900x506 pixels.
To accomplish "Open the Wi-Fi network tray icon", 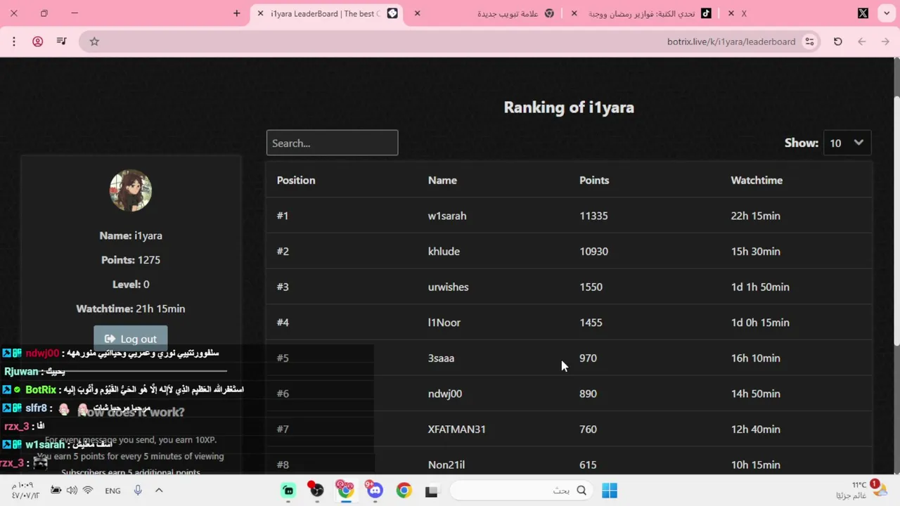I will coord(88,491).
